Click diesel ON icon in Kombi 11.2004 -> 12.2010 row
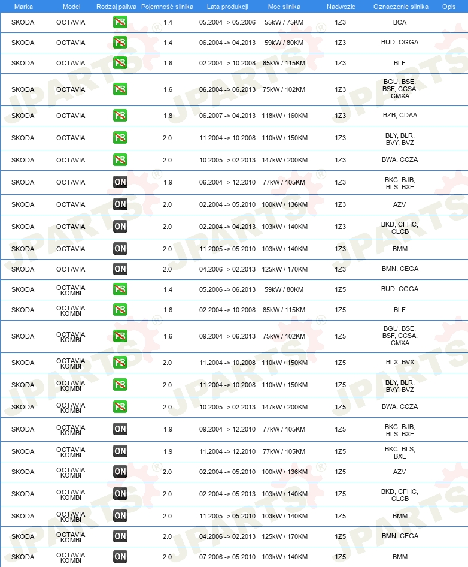468x567 pixels. coord(120,451)
